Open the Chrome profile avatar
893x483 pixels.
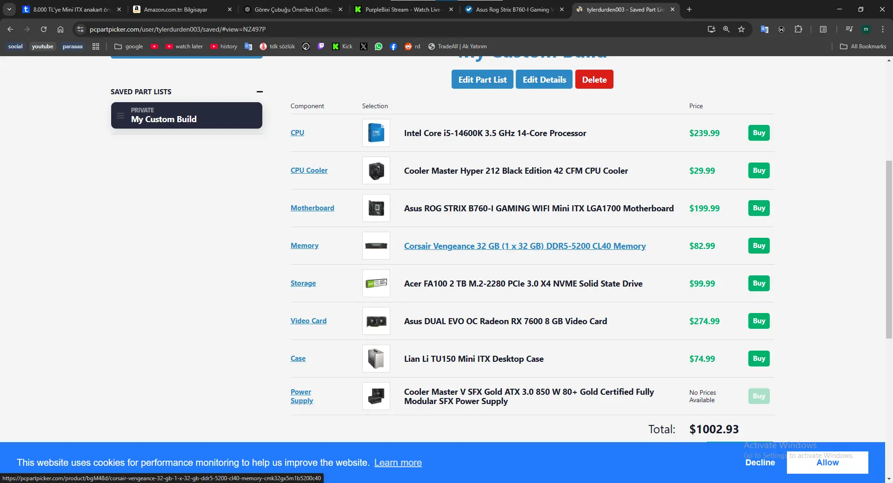[x=866, y=29]
